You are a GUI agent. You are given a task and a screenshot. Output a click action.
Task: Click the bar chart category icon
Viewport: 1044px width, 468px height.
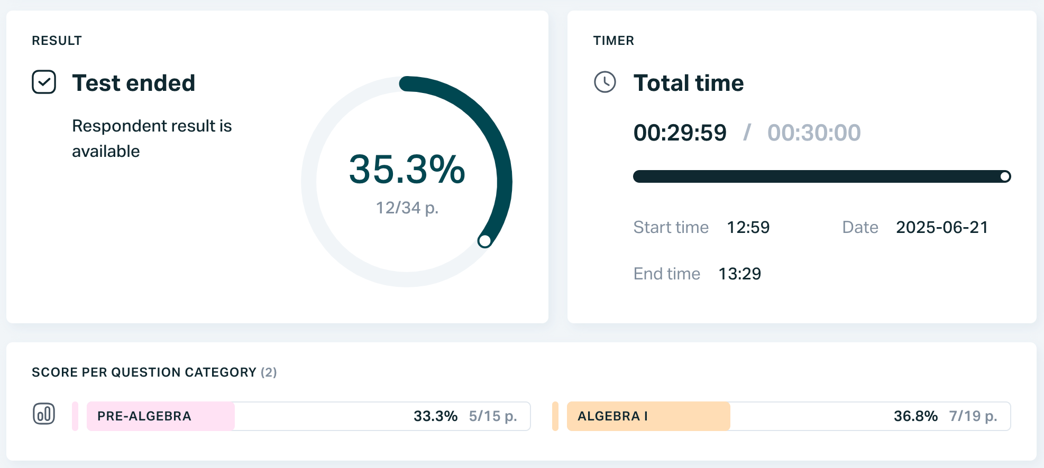click(44, 414)
